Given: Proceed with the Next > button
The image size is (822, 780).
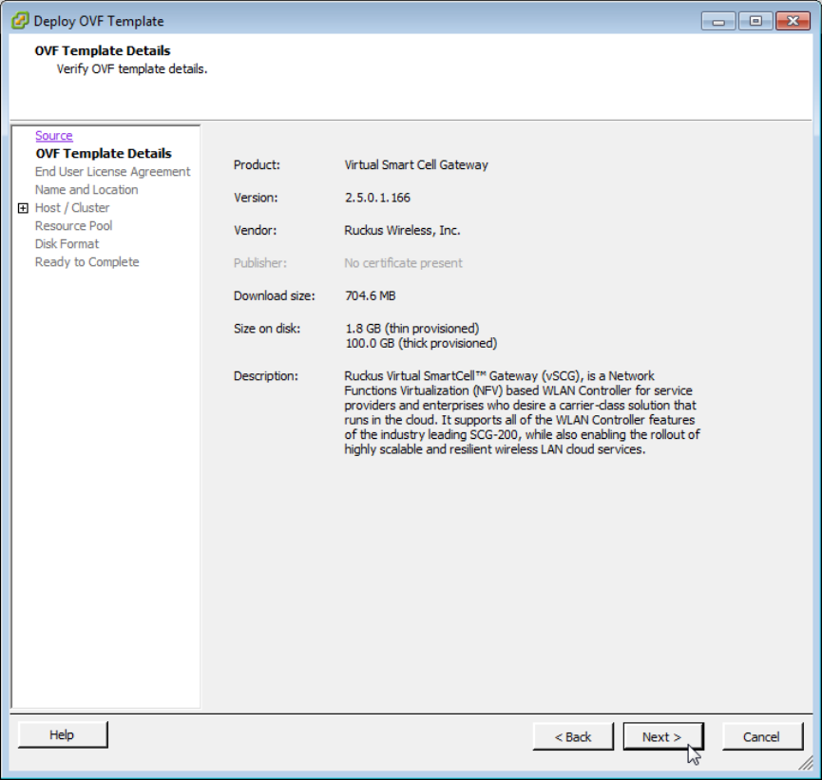Looking at the screenshot, I should pyautogui.click(x=663, y=737).
